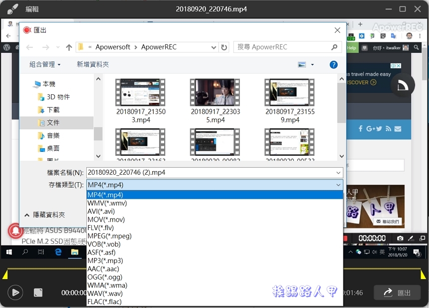Choose ASF(*.asf) from the list

[x=215, y=253]
